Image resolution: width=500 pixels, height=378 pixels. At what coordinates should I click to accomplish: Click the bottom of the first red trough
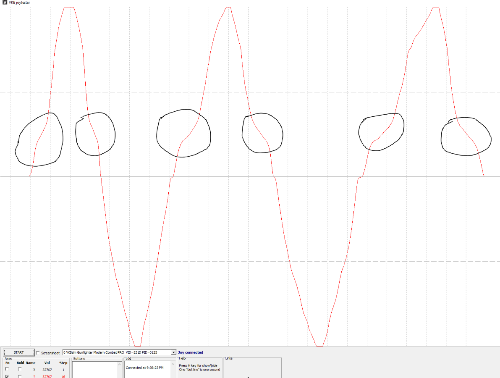click(x=137, y=346)
